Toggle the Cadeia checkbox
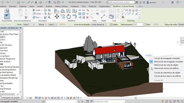 point(111,25)
